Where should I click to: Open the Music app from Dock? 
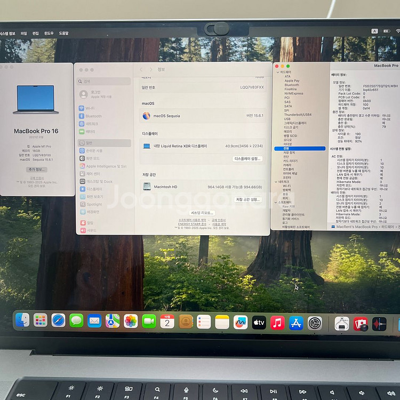[277, 323]
